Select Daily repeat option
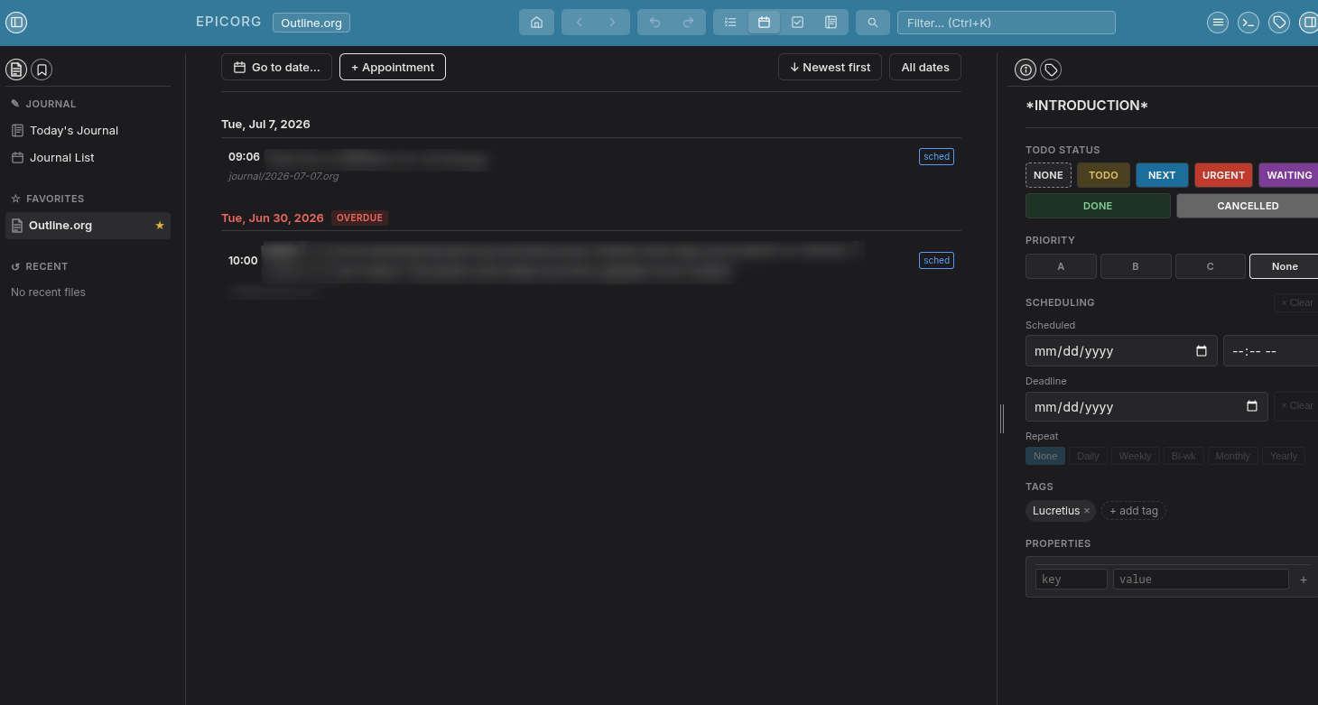The width and height of the screenshot is (1318, 705). coord(1088,456)
